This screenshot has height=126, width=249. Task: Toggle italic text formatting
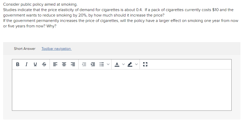click(x=26, y=64)
